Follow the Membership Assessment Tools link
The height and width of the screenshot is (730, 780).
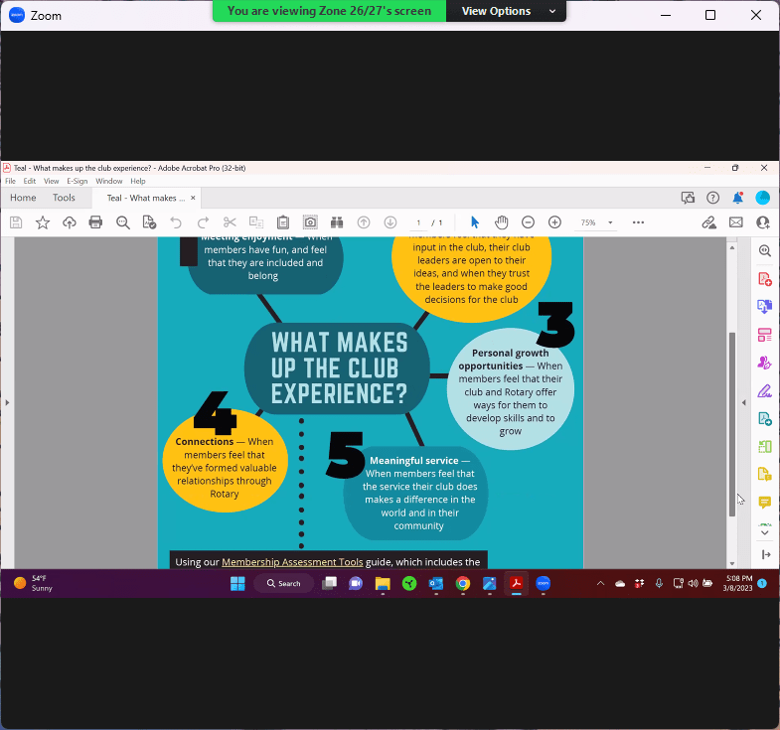pos(292,562)
